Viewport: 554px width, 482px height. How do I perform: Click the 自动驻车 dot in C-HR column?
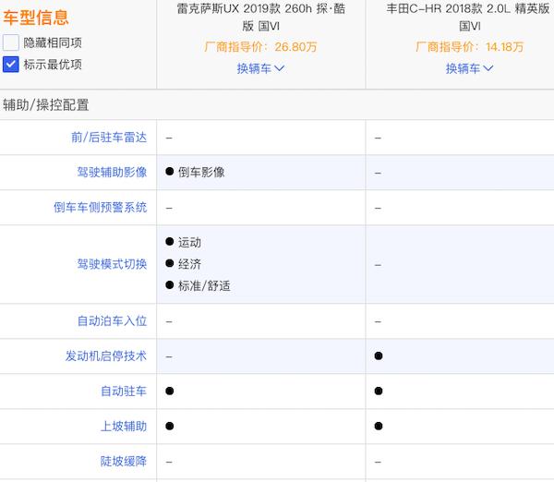point(379,391)
